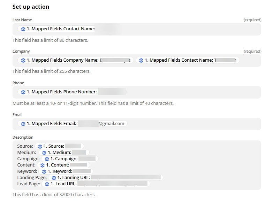This screenshot has height=201, width=273.
Task: Select the Mapped Fields Company Name pill
Action: (76, 60)
